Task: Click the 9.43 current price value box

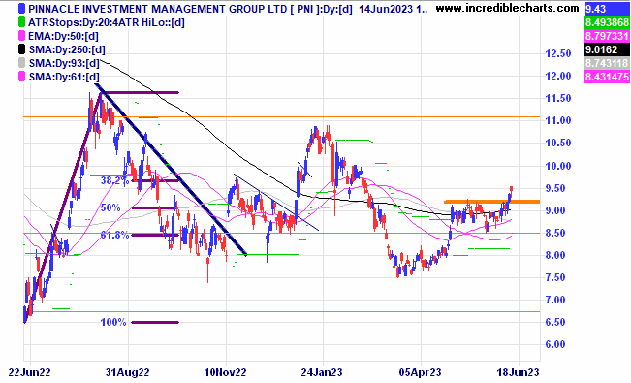Action: 607,9
